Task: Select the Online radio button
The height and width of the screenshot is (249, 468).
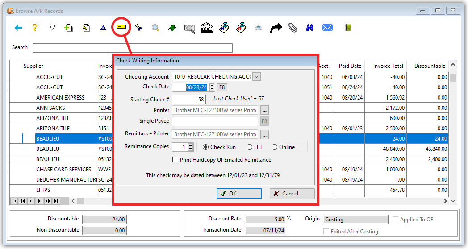Action: (274, 147)
